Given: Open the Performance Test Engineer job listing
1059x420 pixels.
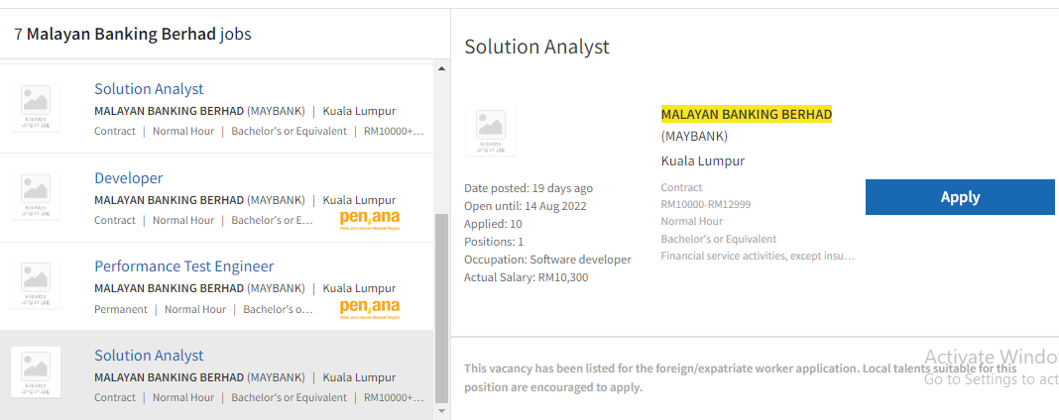Looking at the screenshot, I should coord(183,266).
